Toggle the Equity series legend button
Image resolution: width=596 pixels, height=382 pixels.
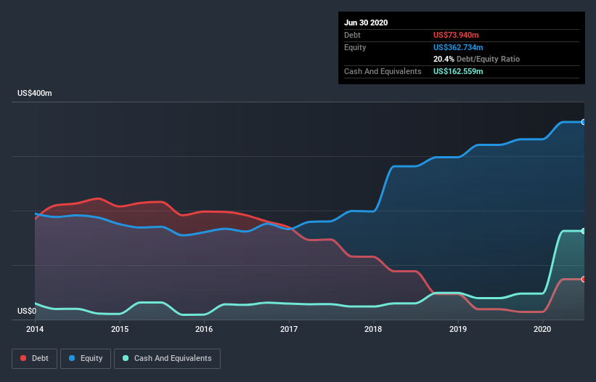click(86, 359)
